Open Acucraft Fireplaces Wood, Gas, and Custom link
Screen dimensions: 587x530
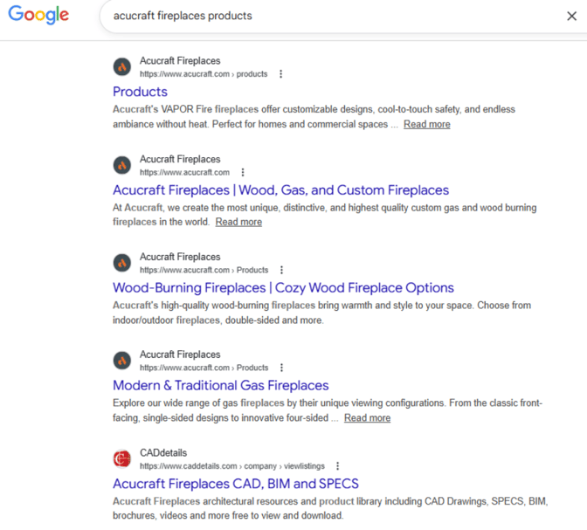click(280, 189)
